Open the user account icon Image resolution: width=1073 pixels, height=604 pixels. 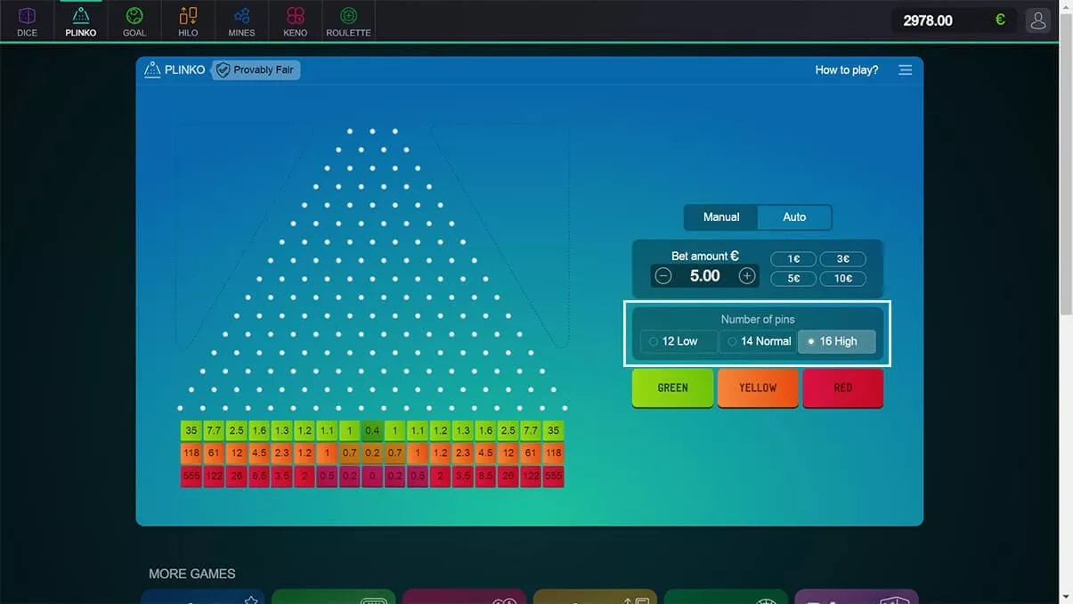[x=1037, y=19]
